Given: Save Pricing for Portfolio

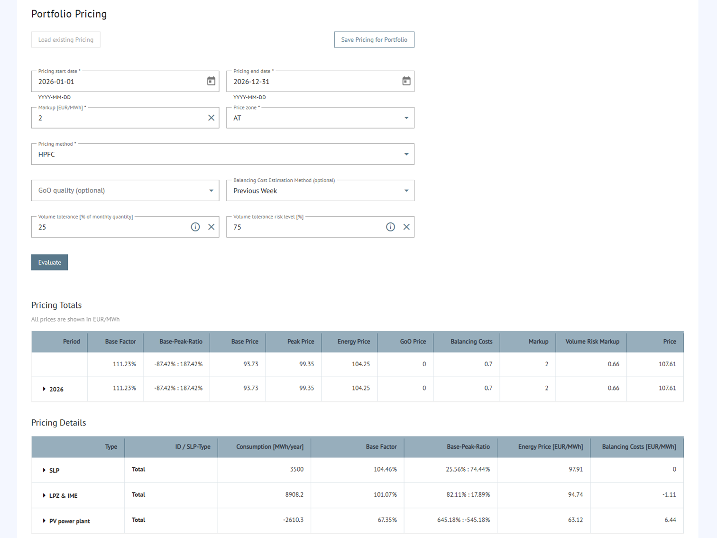Looking at the screenshot, I should tap(374, 39).
